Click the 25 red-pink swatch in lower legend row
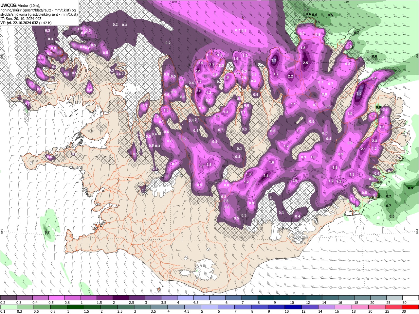 393,307
